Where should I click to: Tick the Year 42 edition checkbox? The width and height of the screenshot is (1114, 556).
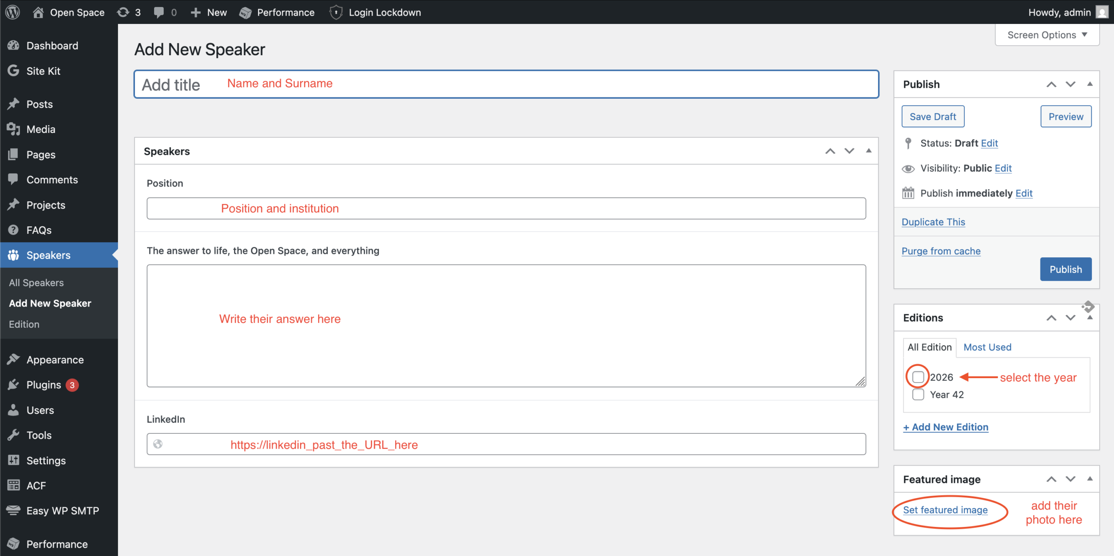pos(918,395)
